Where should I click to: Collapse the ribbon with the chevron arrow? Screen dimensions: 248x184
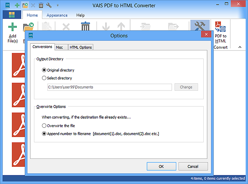click(x=240, y=47)
